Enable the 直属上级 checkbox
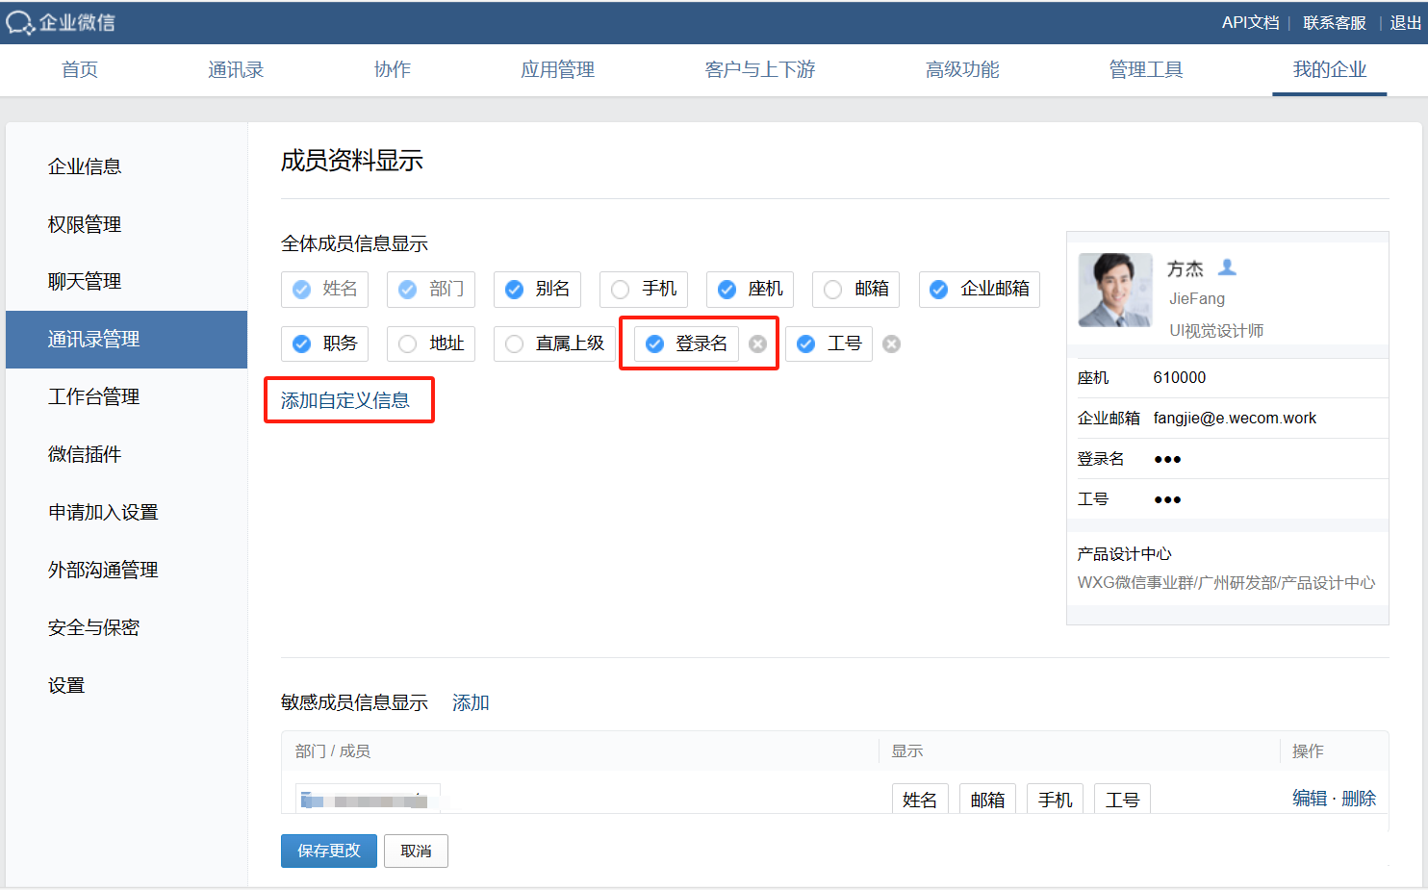This screenshot has height=890, width=1428. (x=515, y=344)
